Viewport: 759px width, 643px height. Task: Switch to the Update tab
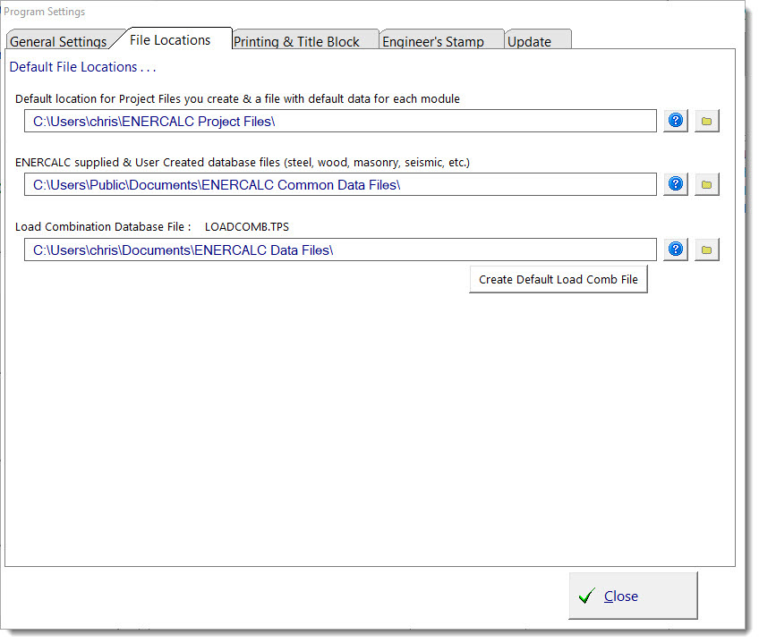[x=530, y=41]
